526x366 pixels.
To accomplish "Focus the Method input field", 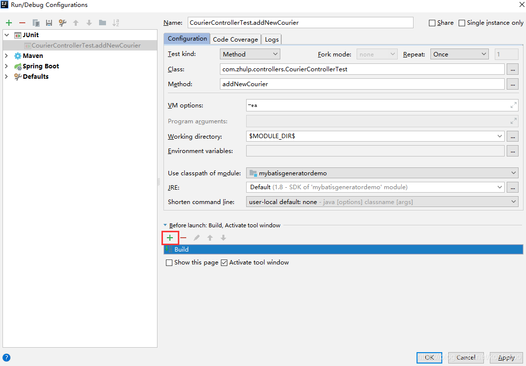I will point(362,84).
